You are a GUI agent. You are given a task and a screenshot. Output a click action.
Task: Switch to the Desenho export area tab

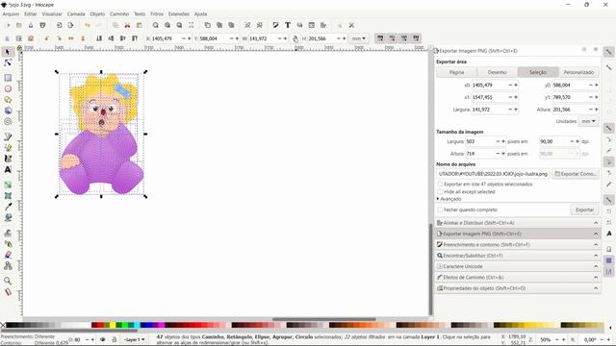point(497,72)
